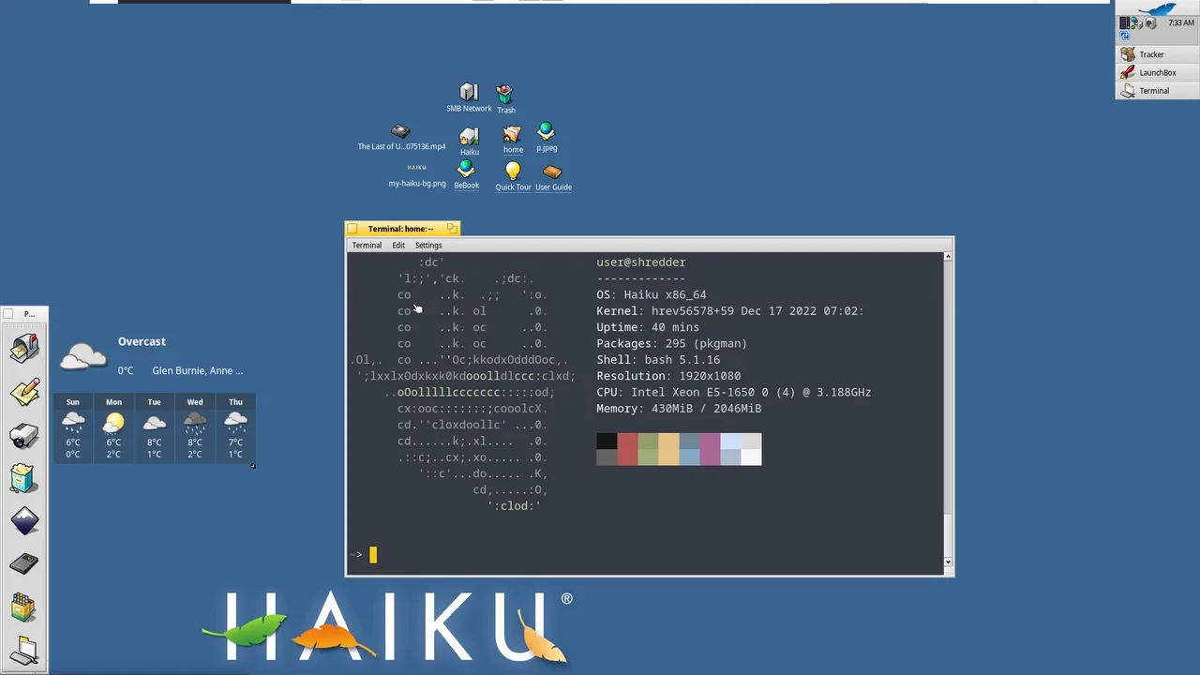Screen dimensions: 1200x675
Task: Open the Terminal menu in menu bar
Action: click(x=367, y=245)
